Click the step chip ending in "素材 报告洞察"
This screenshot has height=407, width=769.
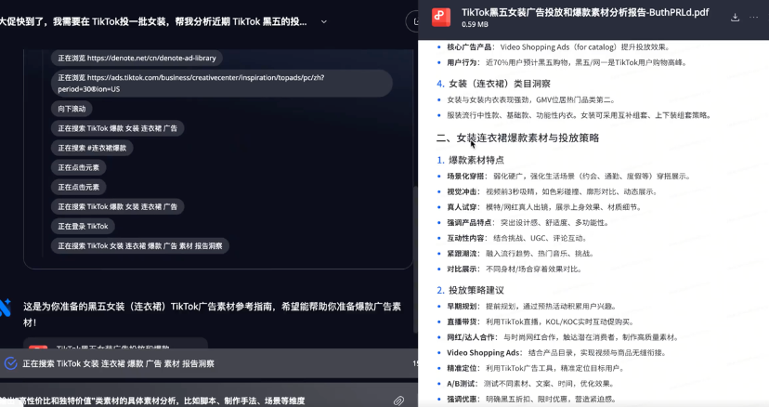pyautogui.click(x=140, y=246)
